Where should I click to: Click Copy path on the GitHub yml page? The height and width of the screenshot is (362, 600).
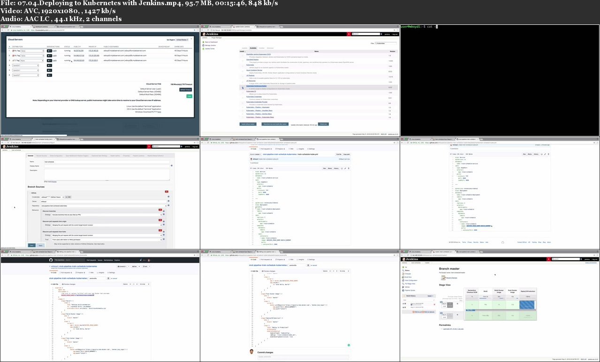point(347,154)
